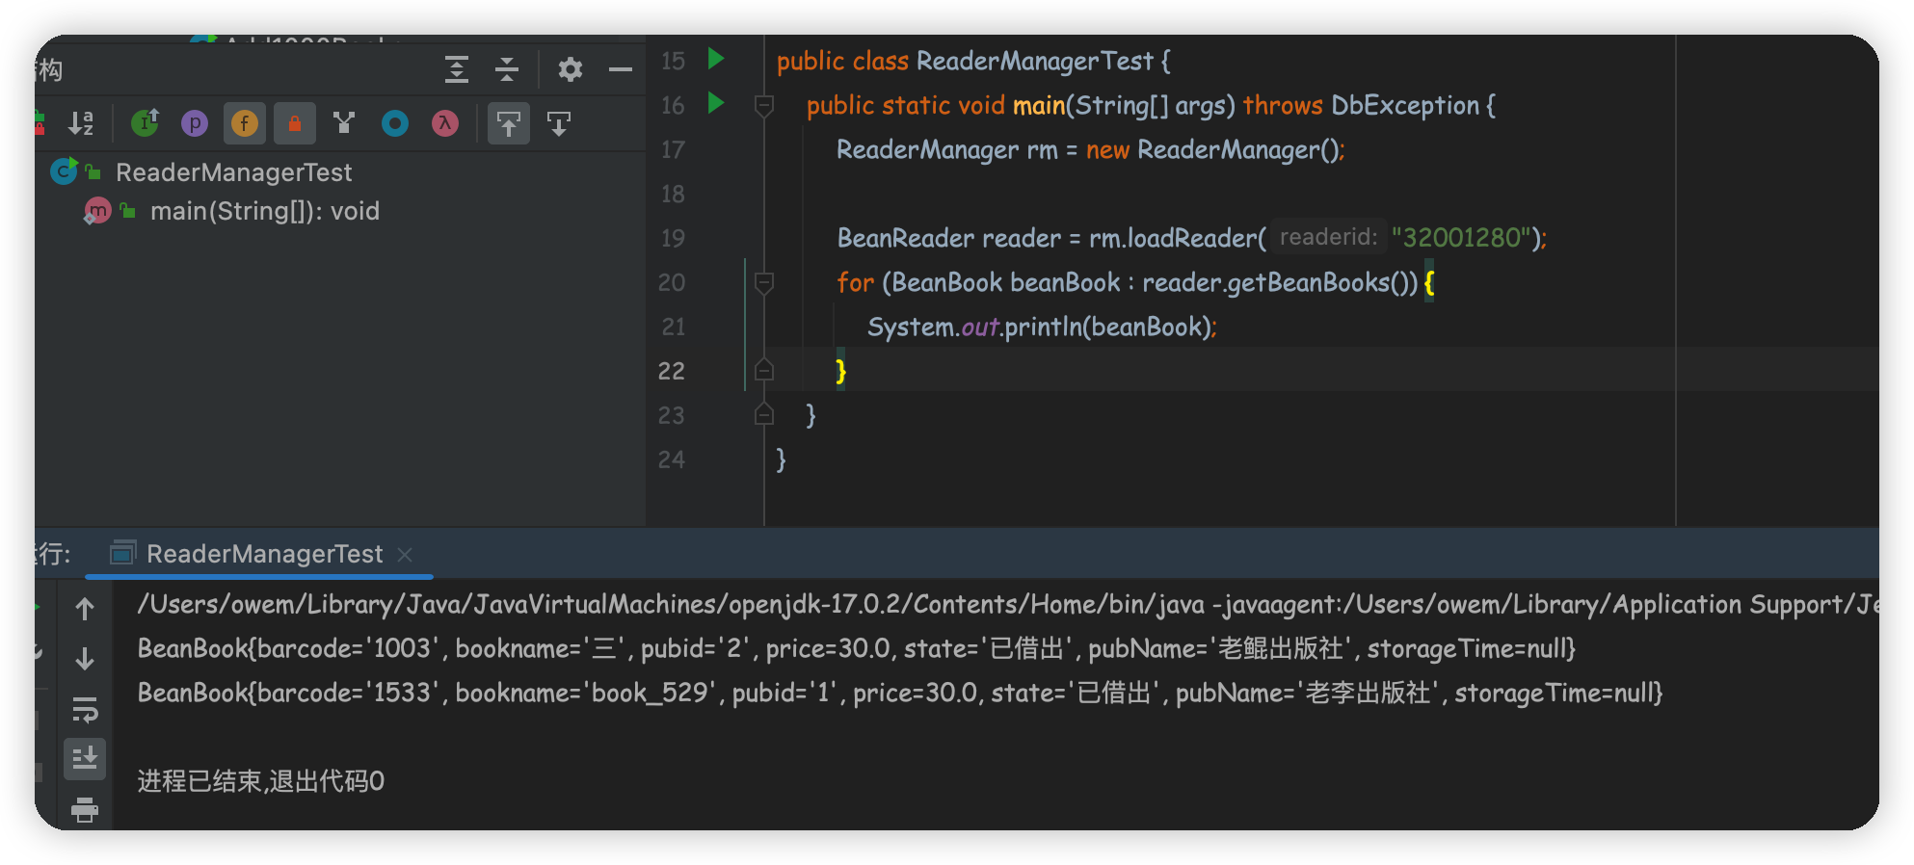Select ReaderManagerTest class in Structure tree
Image resolution: width=1914 pixels, height=865 pixels.
pos(234,172)
